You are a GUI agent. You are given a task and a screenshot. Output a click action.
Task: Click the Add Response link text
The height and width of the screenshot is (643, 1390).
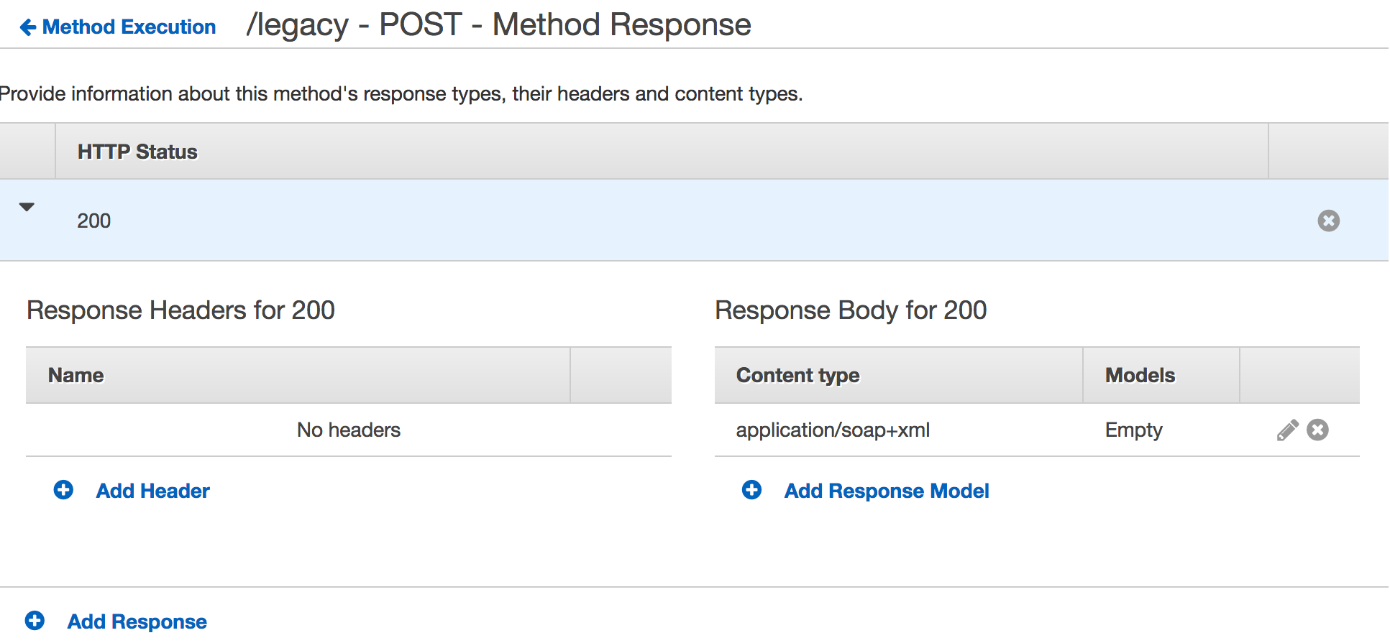pyautogui.click(x=137, y=621)
